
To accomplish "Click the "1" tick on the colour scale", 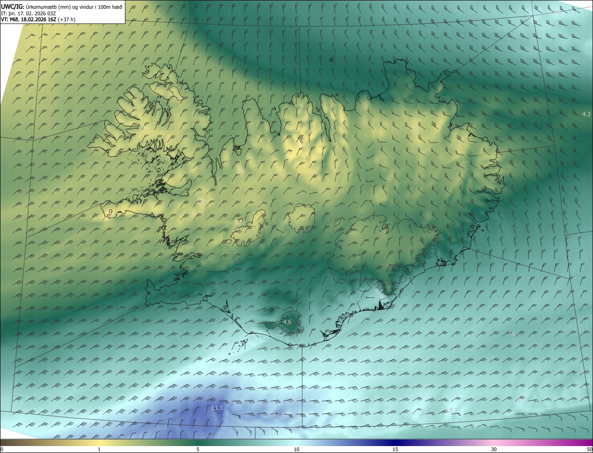I will click(99, 449).
